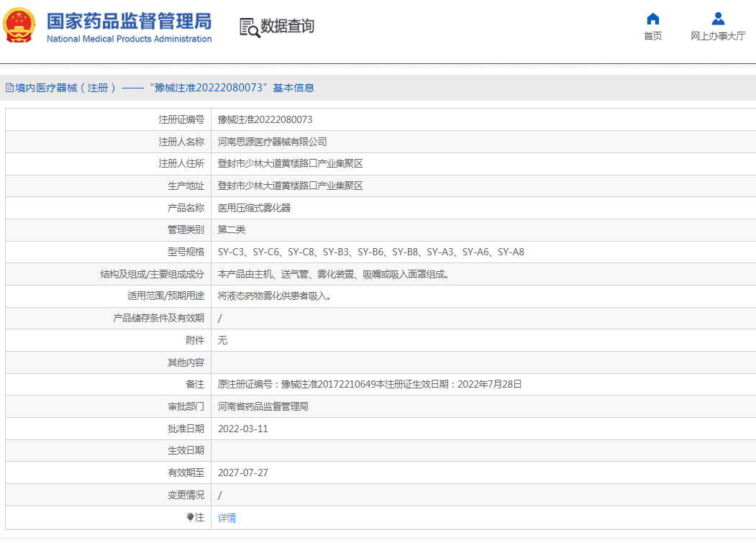756x548 pixels.
Task: Select registration number 豫械注准20222080073 value
Action: [265, 119]
